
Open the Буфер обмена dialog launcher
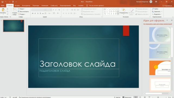10,17
